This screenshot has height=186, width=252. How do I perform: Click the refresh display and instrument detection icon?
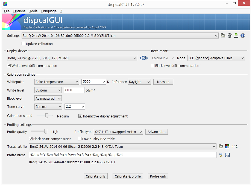coord(144,58)
